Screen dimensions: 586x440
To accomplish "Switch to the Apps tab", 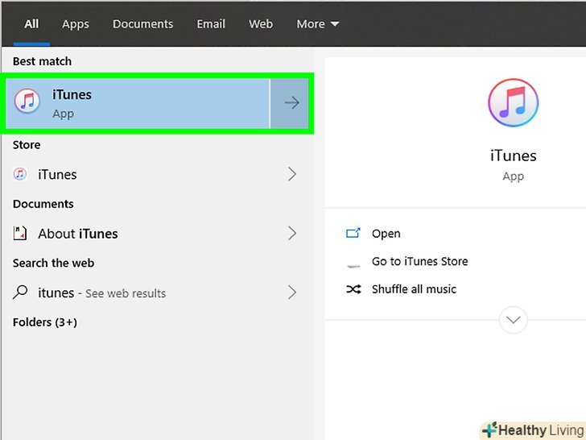I will point(76,24).
